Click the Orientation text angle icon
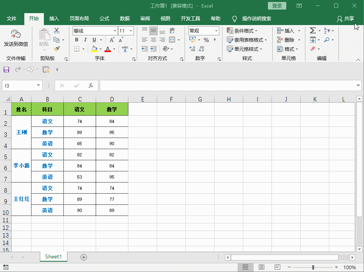The image size is (364, 272). click(x=166, y=49)
